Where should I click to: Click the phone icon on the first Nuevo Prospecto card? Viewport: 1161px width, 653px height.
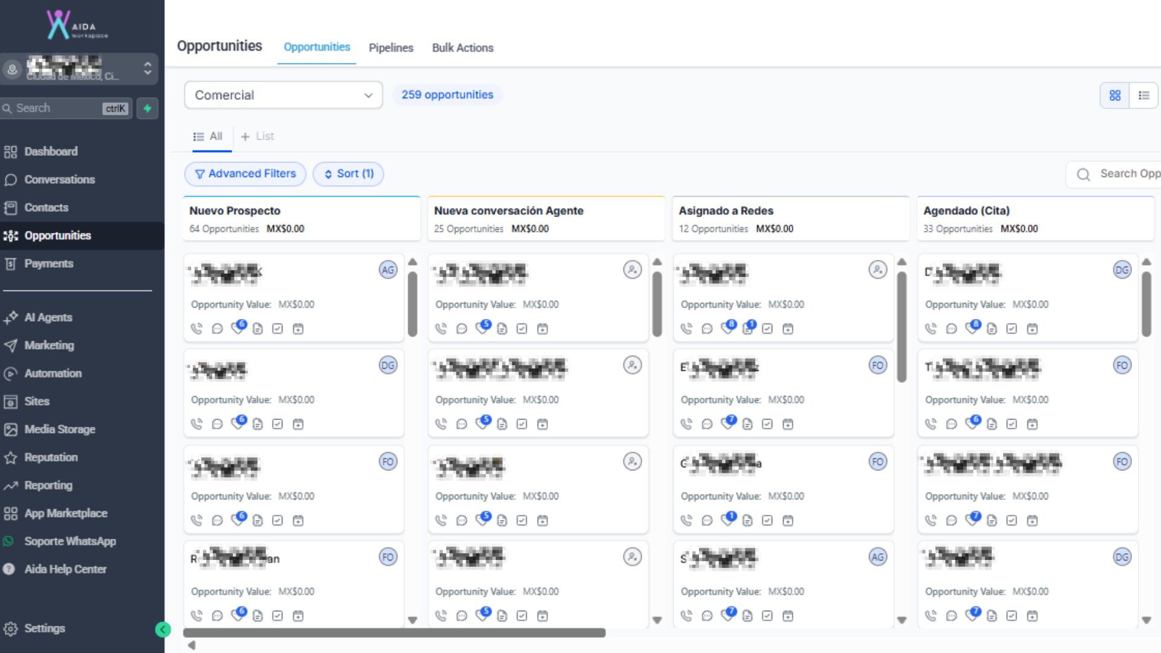197,328
